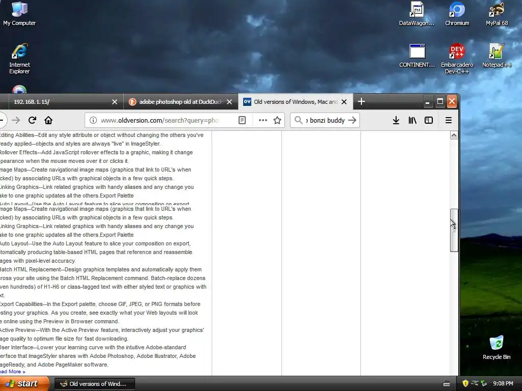Open Notepad++ desktop shortcut
The image size is (522, 391).
[497, 56]
